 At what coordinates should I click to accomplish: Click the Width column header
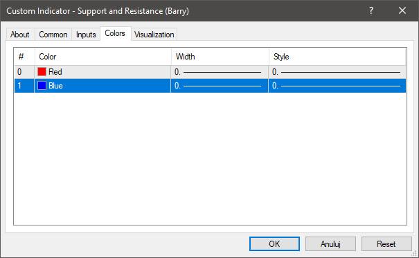220,57
